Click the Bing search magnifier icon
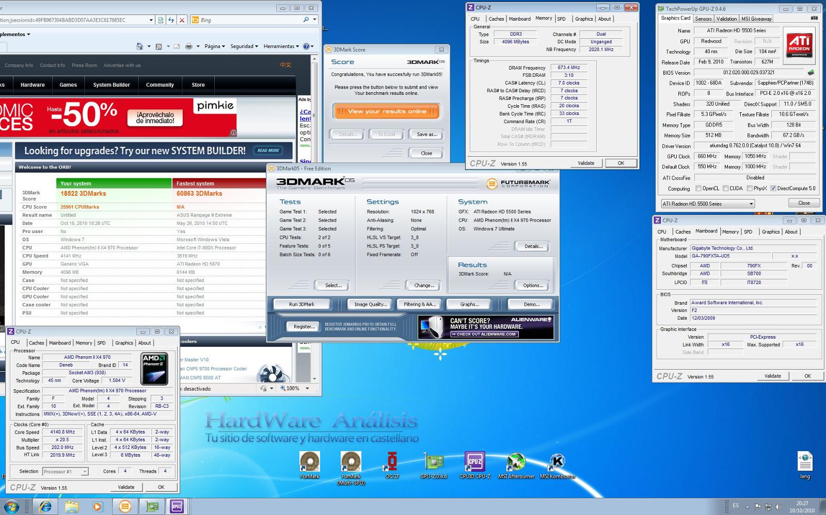826x515 pixels. 306,20
